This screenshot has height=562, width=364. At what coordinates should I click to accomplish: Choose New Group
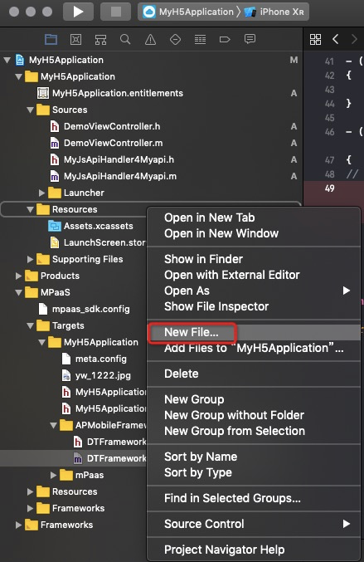[x=254, y=399]
